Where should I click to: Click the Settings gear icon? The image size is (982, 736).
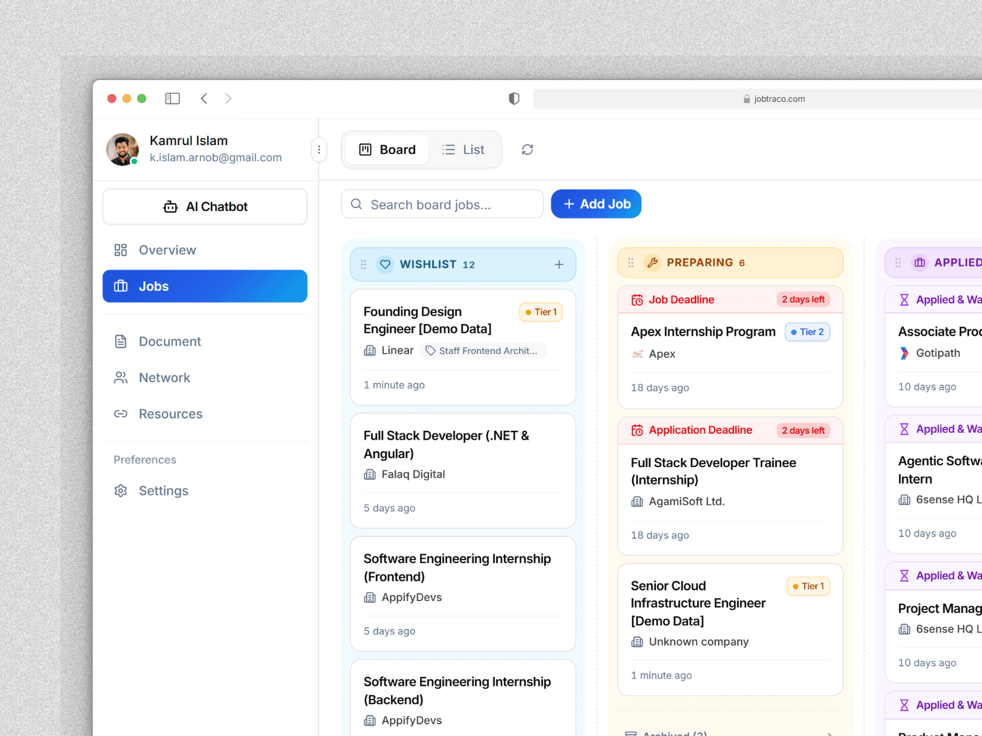(x=121, y=491)
